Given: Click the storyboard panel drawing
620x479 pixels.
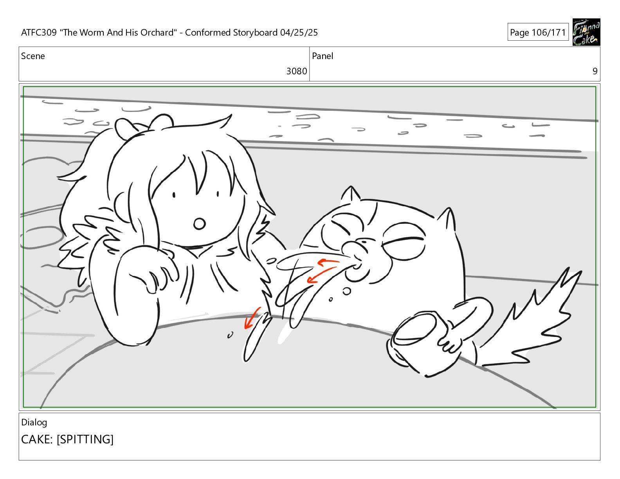Looking at the screenshot, I should click(309, 247).
